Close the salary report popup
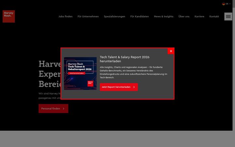235x147 pixels. tap(171, 51)
